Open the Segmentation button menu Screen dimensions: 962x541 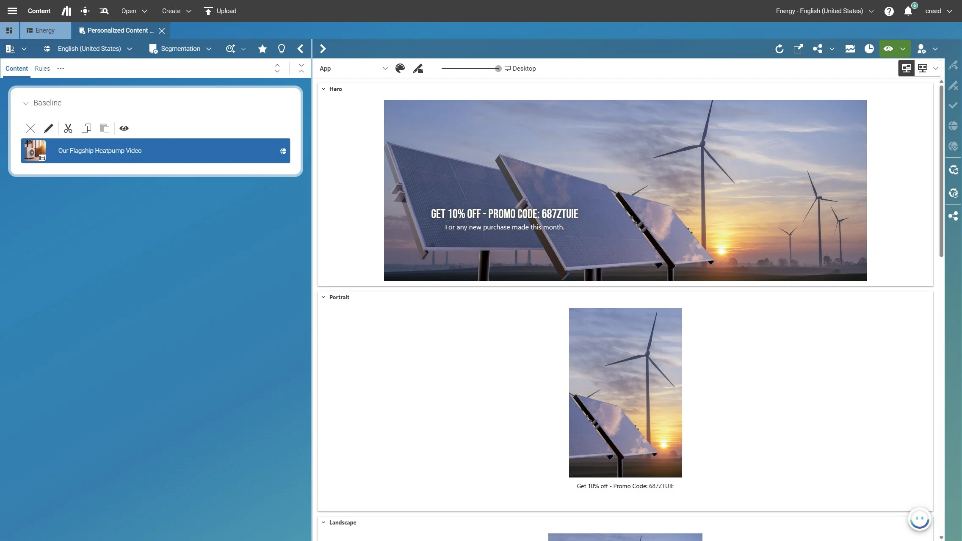point(180,49)
